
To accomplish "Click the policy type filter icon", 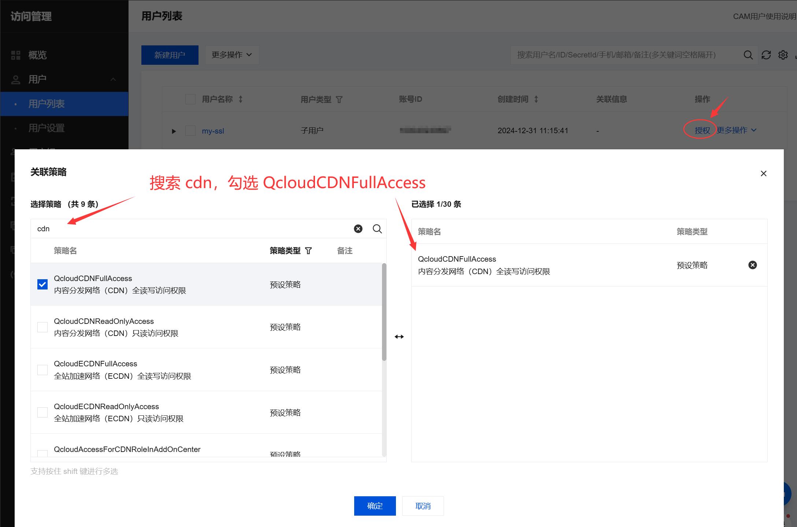I will click(308, 251).
